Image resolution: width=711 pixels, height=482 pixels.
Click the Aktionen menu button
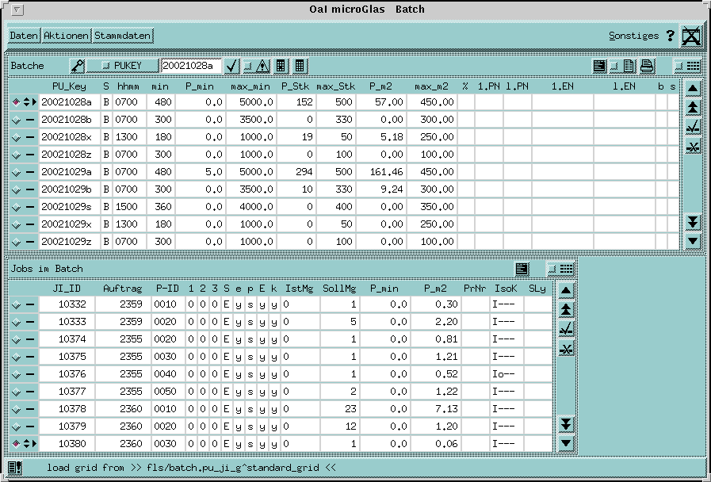click(66, 36)
